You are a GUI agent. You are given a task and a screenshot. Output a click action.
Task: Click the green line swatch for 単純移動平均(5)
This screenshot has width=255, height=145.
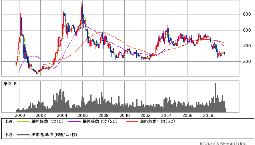click(x=23, y=121)
